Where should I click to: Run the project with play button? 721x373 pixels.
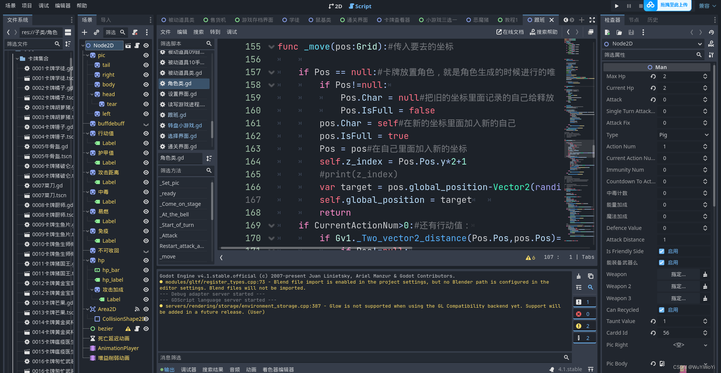[617, 6]
